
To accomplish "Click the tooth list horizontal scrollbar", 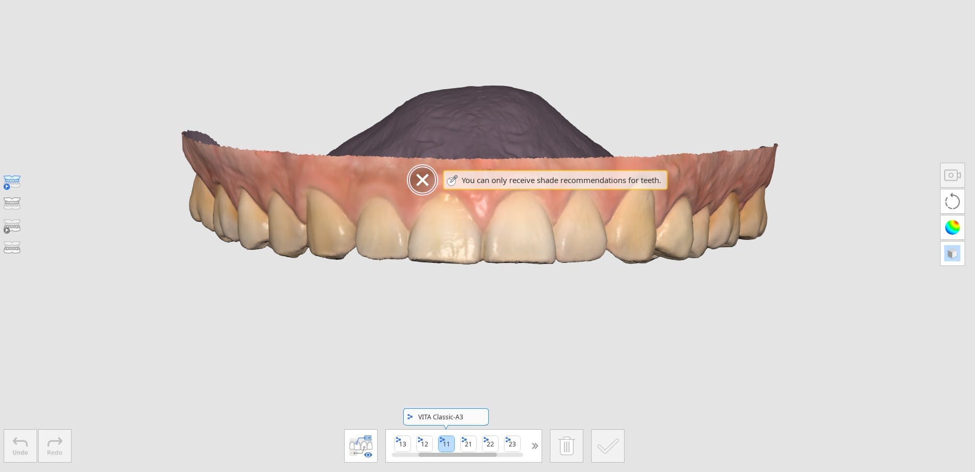I will tap(457, 455).
